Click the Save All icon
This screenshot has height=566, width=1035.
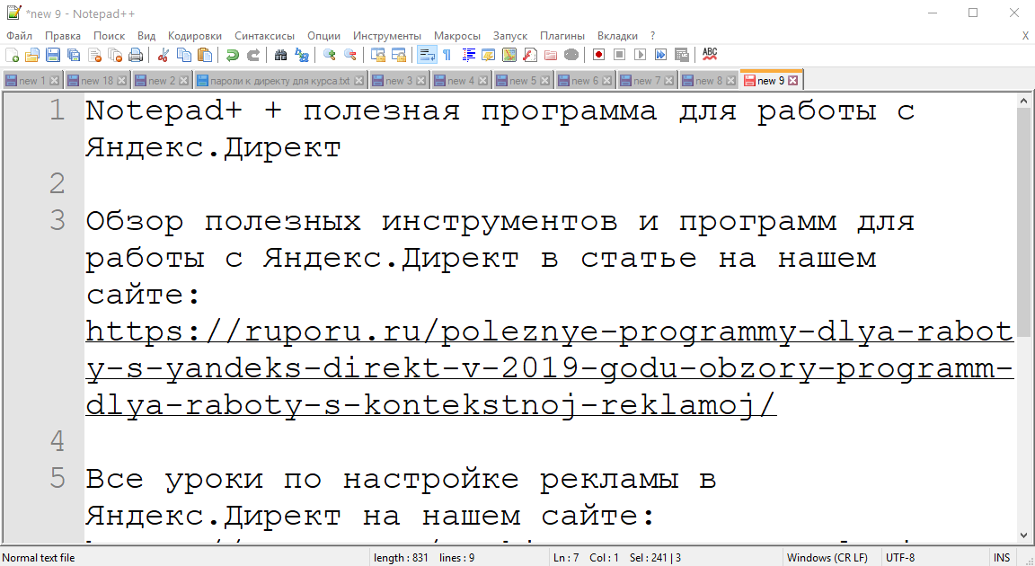[74, 55]
